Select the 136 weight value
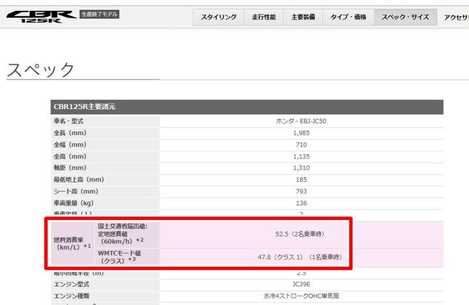 click(301, 203)
